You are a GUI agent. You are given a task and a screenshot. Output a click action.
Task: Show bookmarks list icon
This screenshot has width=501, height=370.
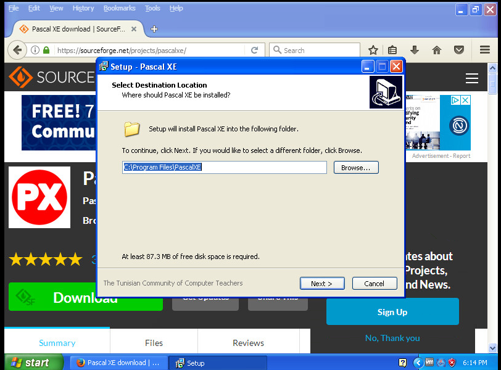(392, 50)
